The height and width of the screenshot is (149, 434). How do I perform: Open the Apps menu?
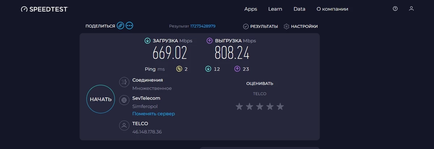pos(251,9)
